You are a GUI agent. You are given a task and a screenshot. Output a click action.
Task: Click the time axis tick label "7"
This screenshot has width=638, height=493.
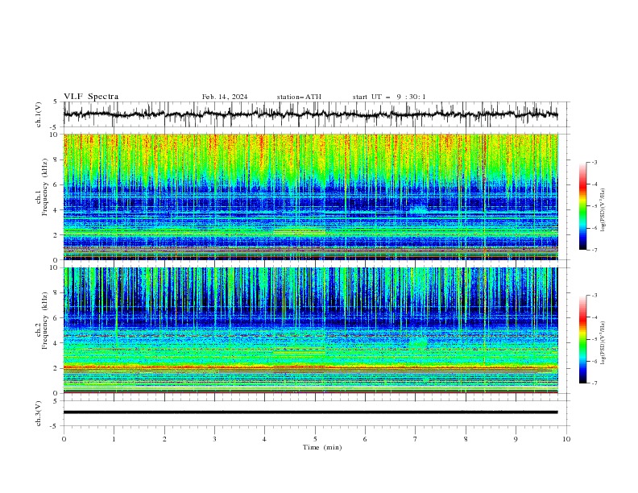pyautogui.click(x=416, y=439)
